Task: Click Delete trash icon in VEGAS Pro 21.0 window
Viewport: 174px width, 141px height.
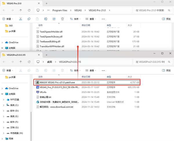Action: [62, 19]
